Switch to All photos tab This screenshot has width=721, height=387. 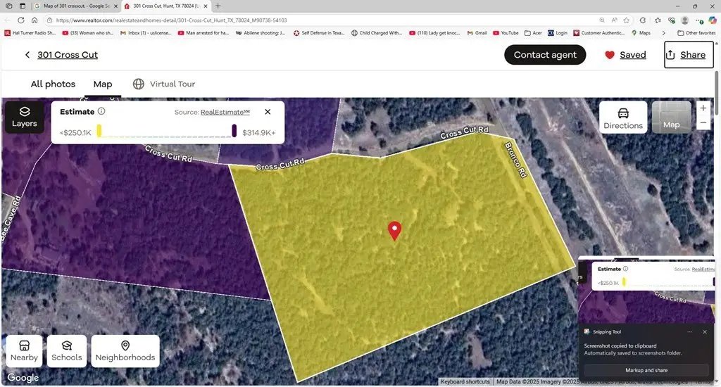click(x=53, y=84)
